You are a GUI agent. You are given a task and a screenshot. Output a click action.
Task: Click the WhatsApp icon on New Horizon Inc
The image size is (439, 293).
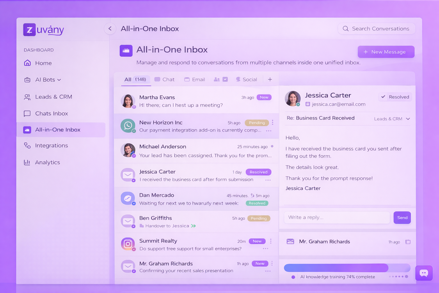coord(128,126)
